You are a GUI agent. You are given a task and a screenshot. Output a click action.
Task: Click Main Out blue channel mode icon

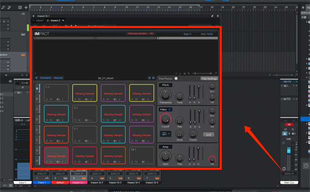point(284,134)
